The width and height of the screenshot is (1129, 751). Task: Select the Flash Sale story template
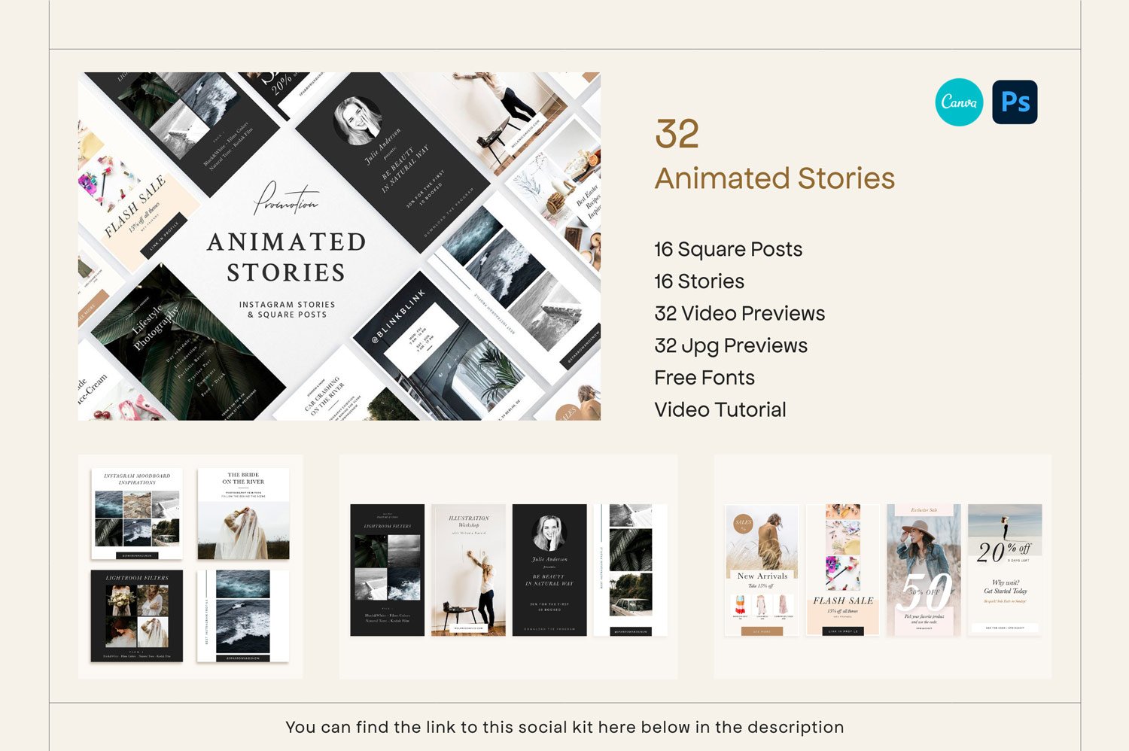tap(843, 570)
